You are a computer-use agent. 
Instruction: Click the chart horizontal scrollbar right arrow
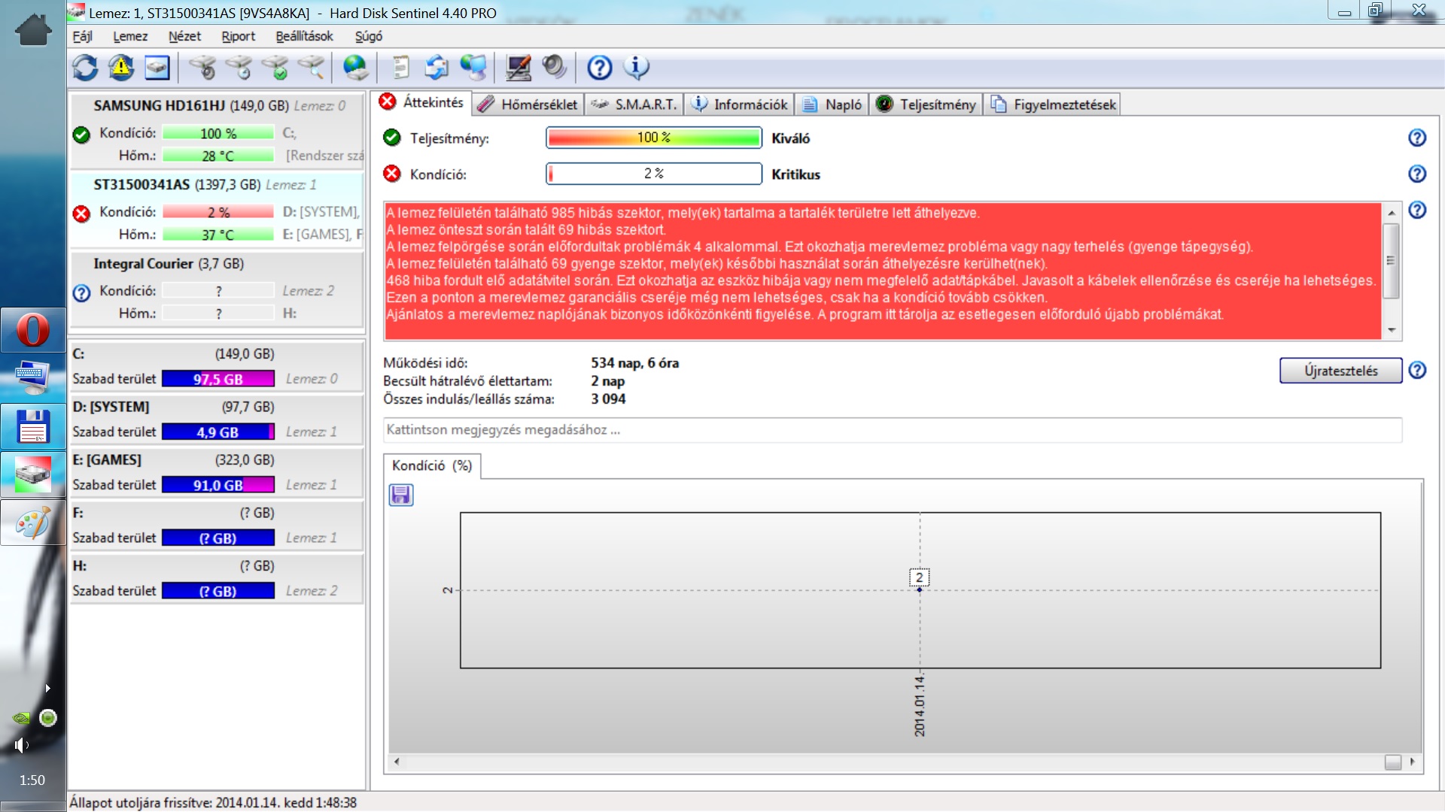1412,762
